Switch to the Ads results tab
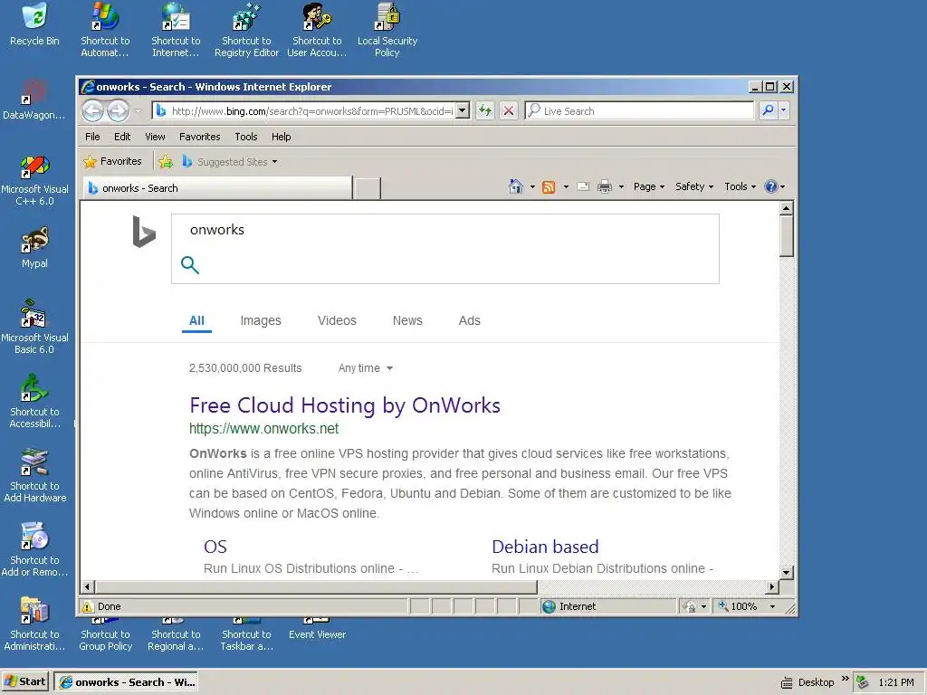Screen dimensions: 927x695 470,321
